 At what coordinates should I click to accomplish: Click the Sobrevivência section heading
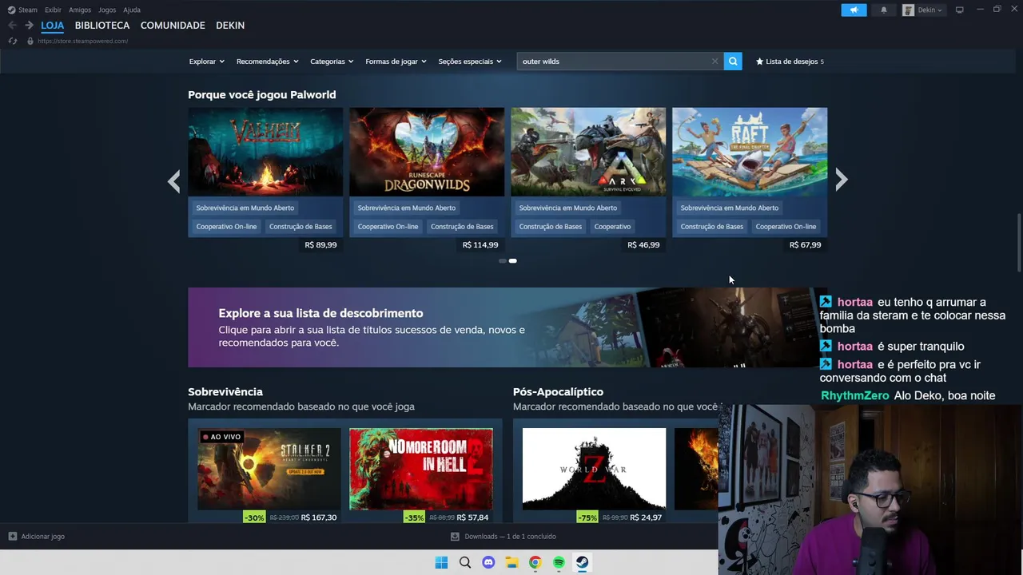225,392
